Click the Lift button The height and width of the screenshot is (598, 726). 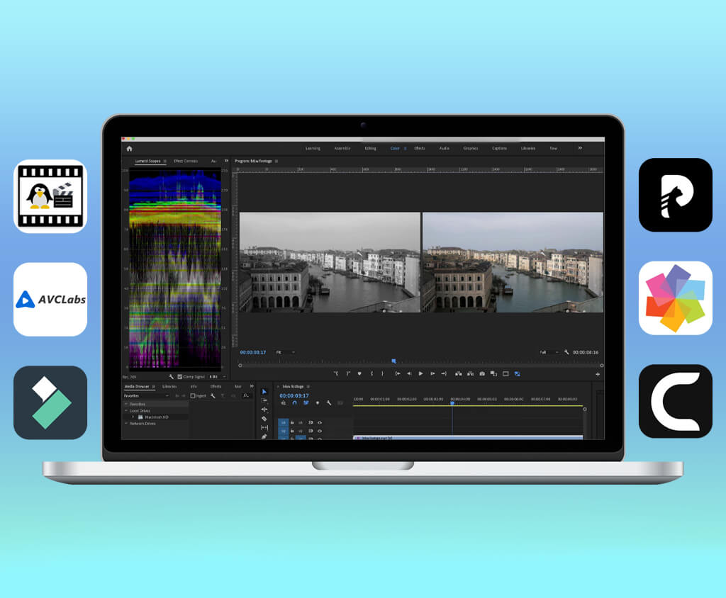coord(459,373)
